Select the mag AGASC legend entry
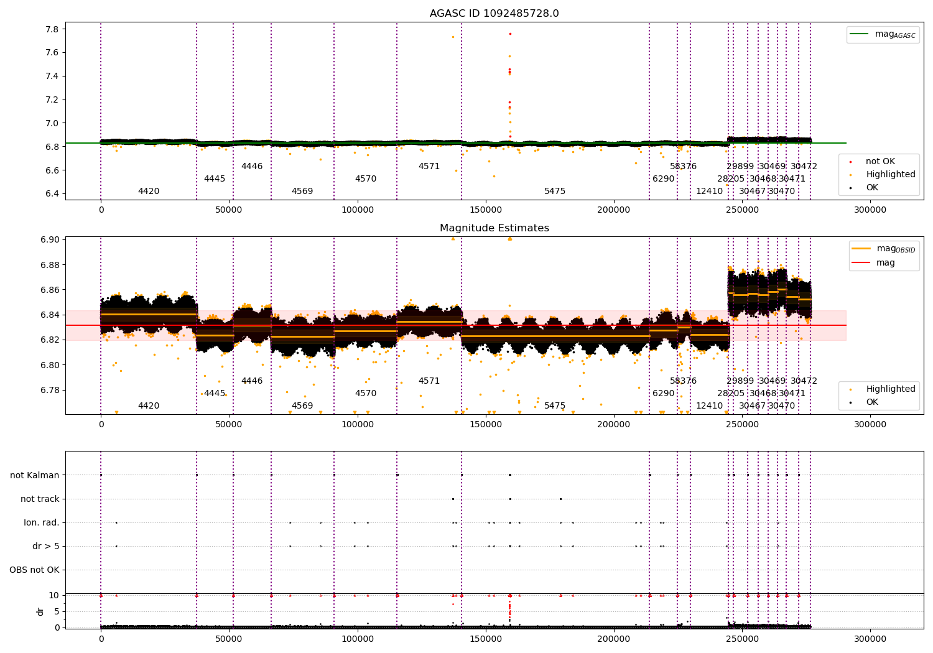 point(883,34)
